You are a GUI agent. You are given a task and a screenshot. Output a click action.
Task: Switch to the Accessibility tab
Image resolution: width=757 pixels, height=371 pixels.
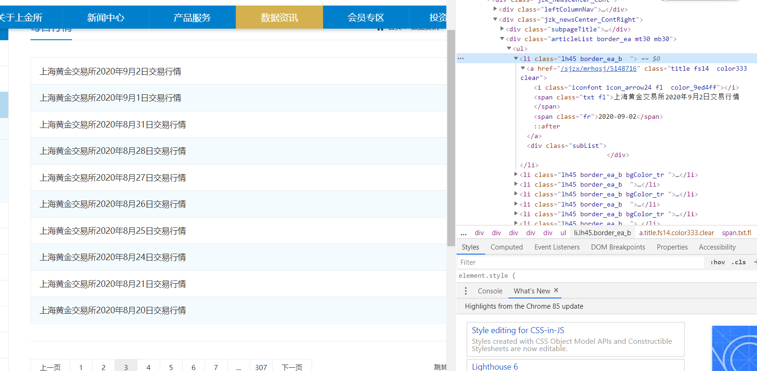coord(717,247)
